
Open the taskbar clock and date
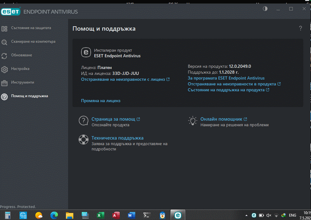click(306, 215)
